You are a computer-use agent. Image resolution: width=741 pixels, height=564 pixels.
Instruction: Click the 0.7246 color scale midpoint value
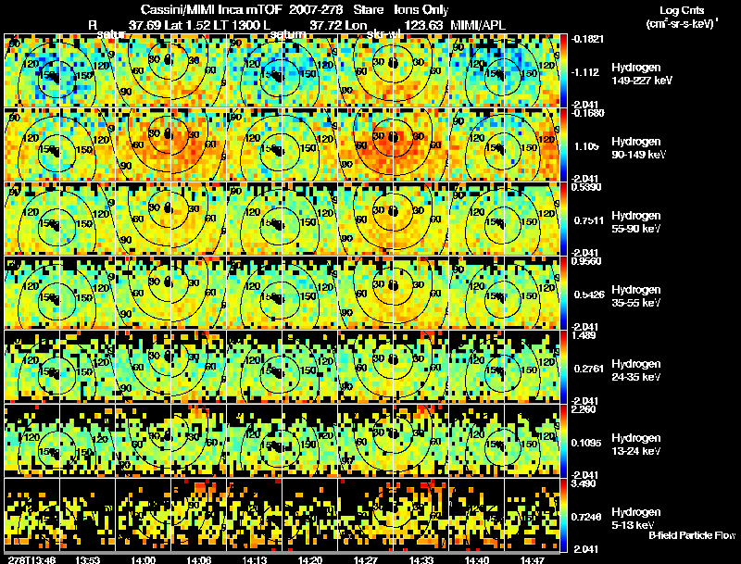(x=587, y=517)
